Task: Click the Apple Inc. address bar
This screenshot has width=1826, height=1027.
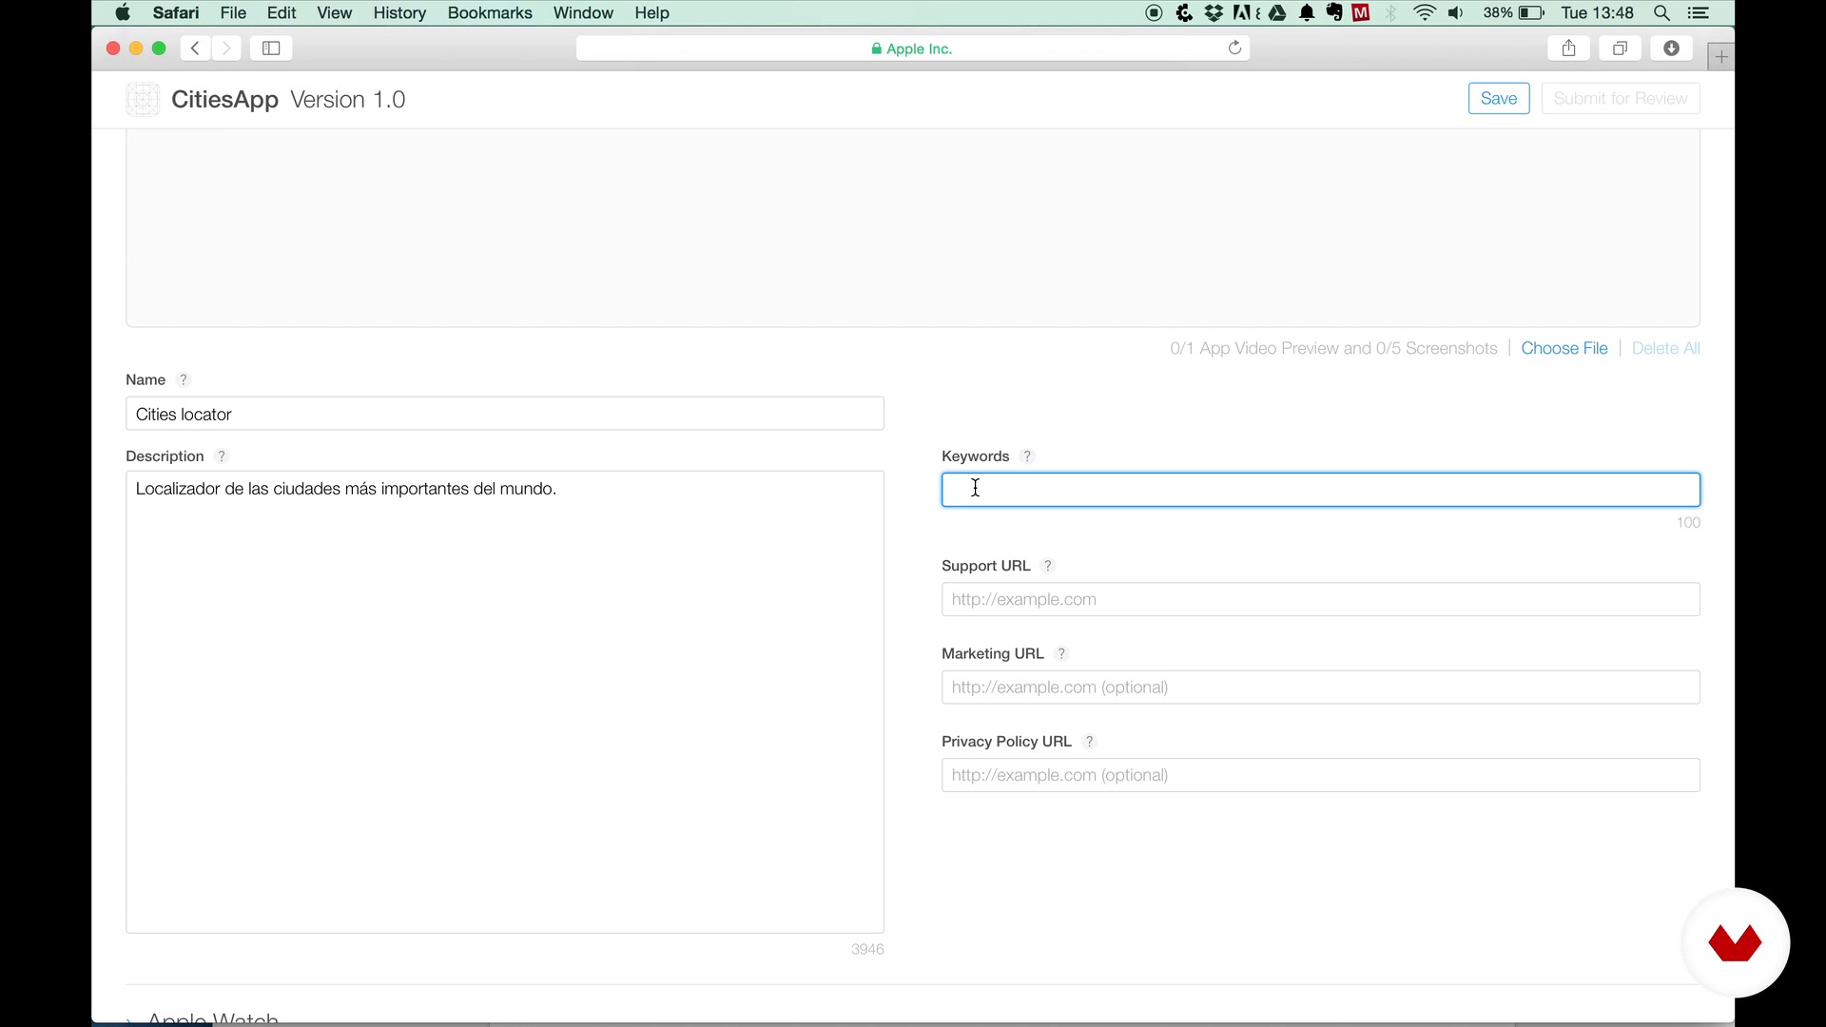Action: pos(913,48)
